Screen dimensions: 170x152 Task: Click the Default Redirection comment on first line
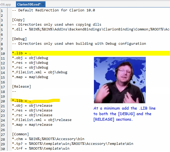pos(53,10)
